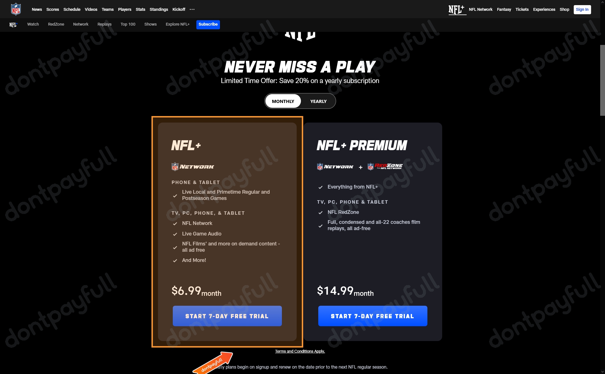
Task: Open the Teams navigation dropdown
Action: coord(107,9)
